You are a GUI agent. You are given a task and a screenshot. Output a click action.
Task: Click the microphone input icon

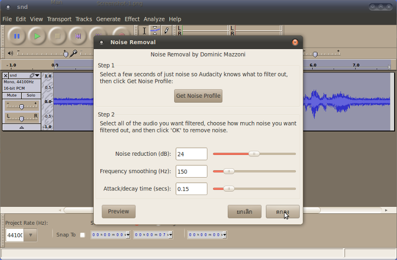(73, 53)
